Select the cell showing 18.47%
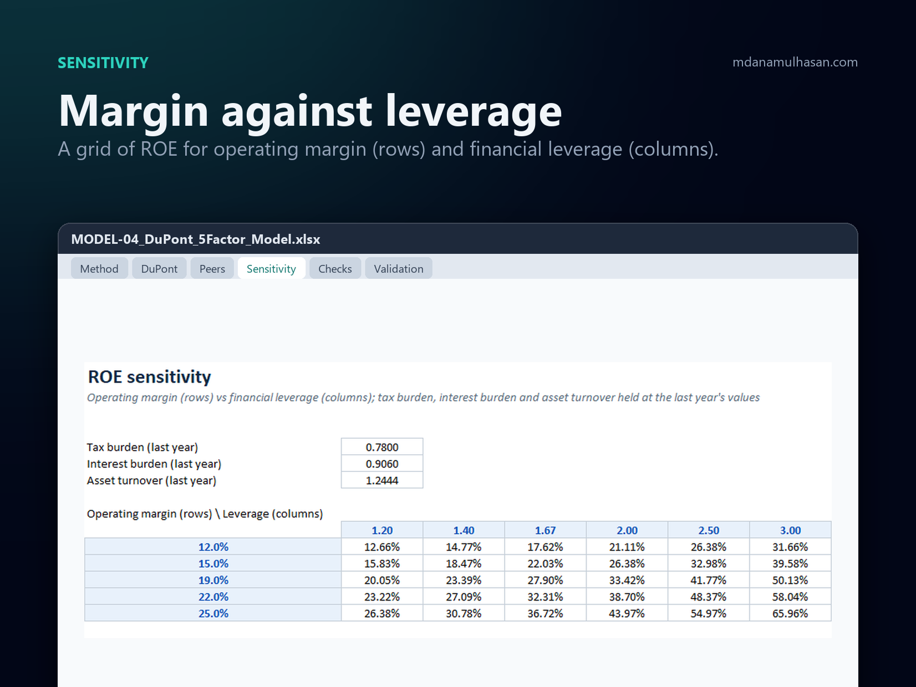The width and height of the screenshot is (916, 687). [x=464, y=563]
